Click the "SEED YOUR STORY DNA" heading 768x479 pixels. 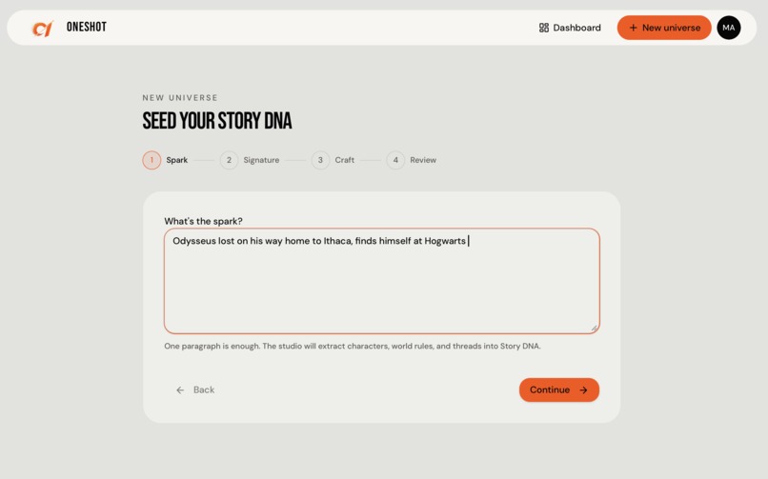click(x=217, y=121)
